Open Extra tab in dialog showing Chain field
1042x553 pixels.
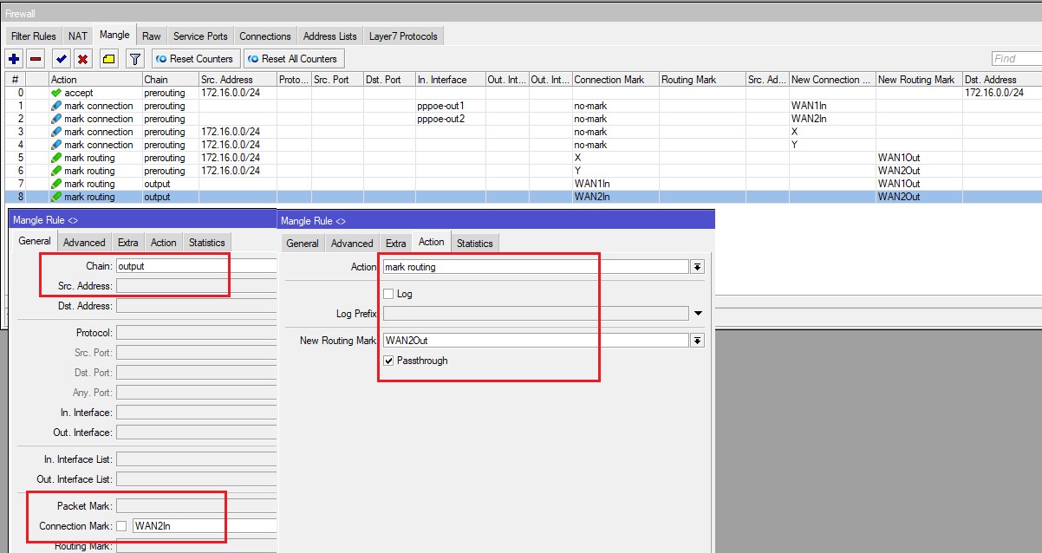[128, 243]
